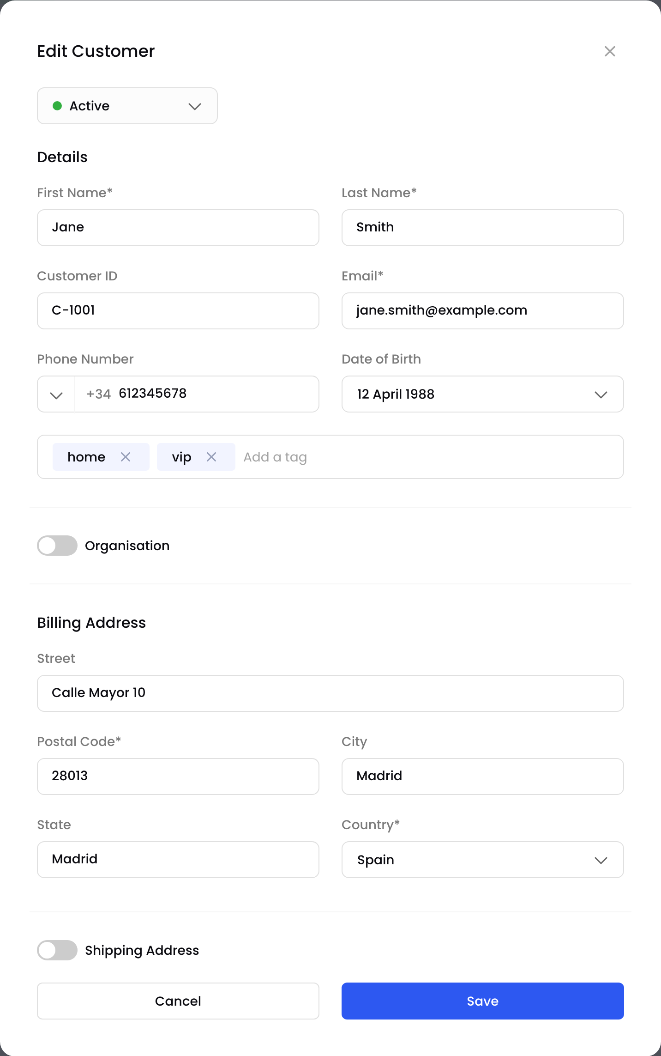The width and height of the screenshot is (661, 1056).
Task: Edit the First Name field
Action: tap(178, 228)
